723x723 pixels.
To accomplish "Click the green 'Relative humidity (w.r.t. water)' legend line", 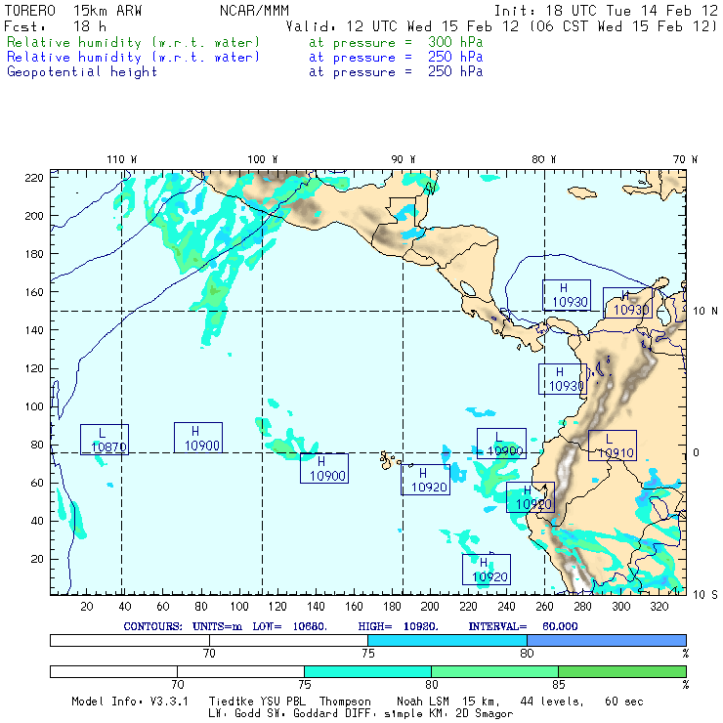I will pyautogui.click(x=133, y=42).
